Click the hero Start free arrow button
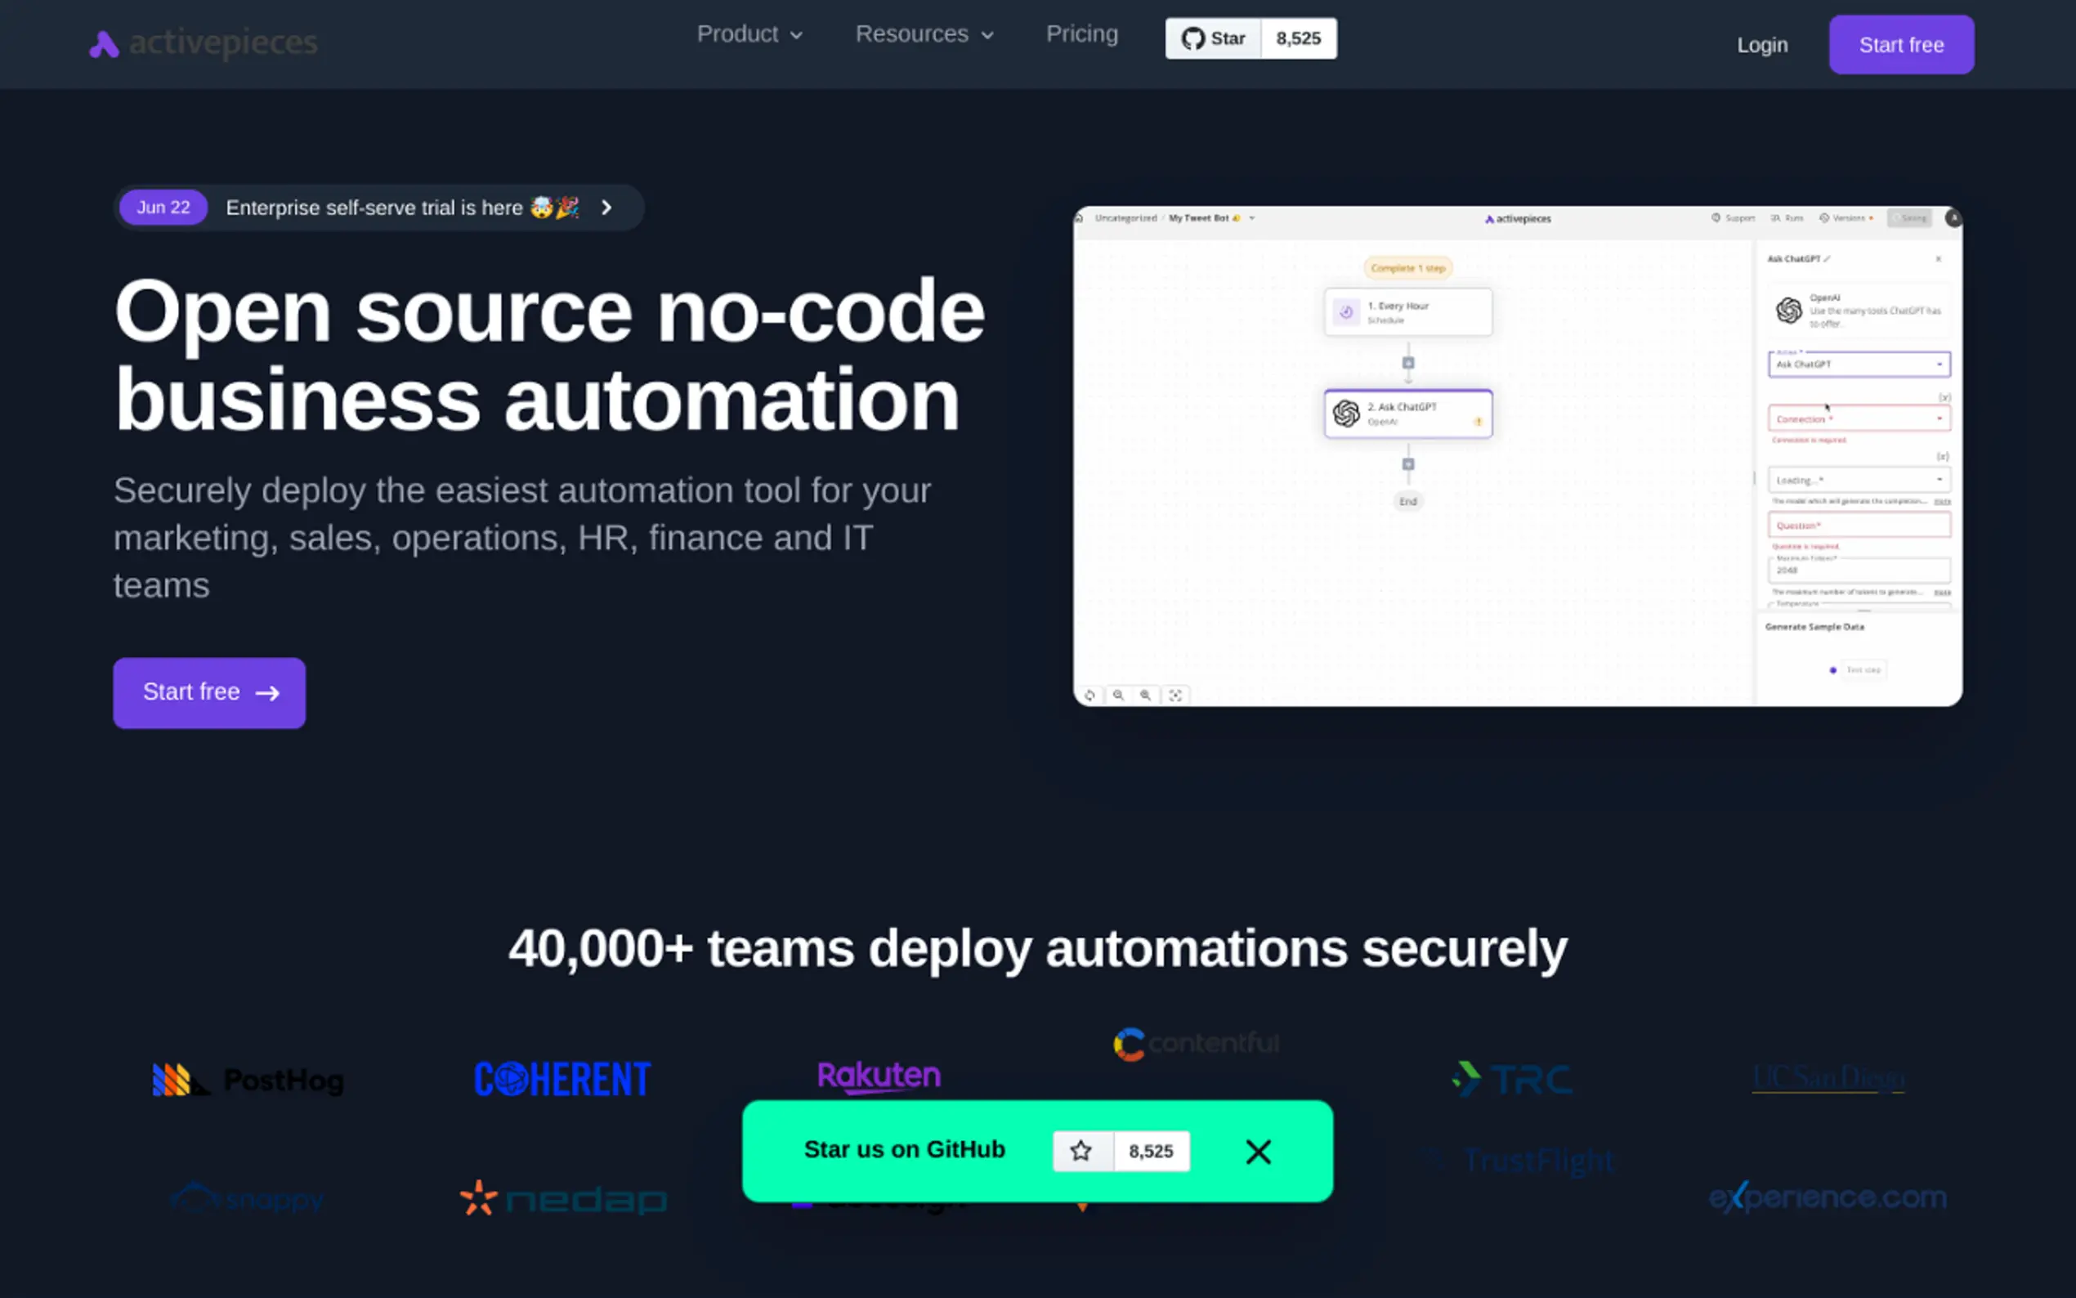Screen dimensions: 2076x1298 click(209, 693)
